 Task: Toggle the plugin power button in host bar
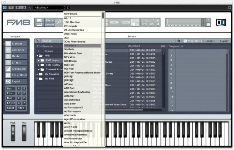click(x=5, y=7)
